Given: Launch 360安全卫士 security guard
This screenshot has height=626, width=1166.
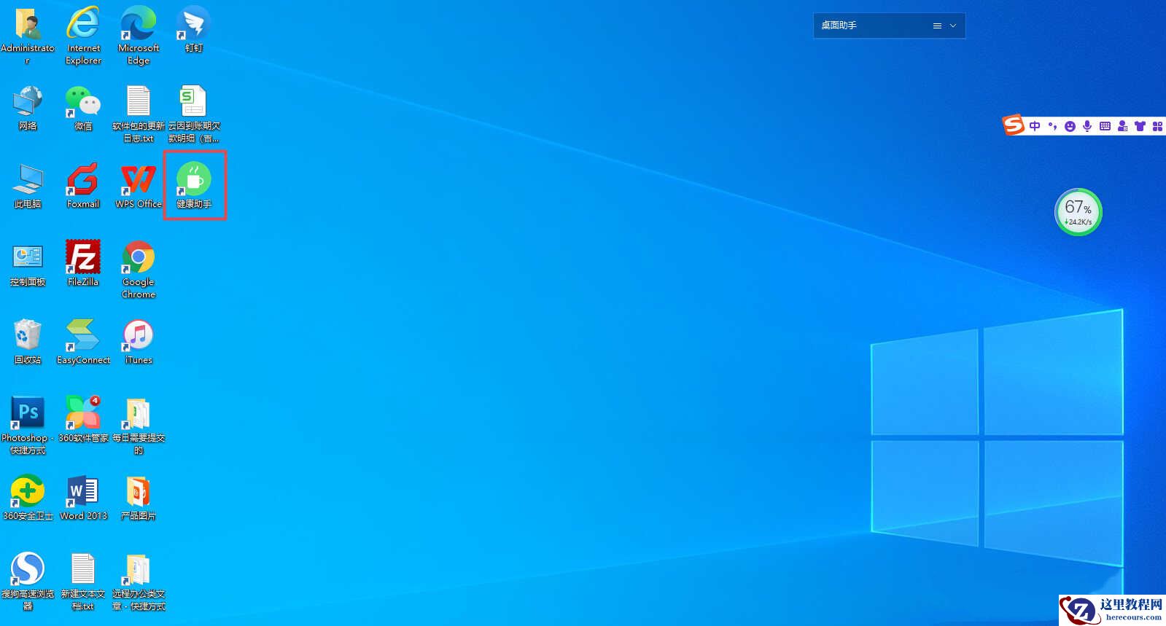Looking at the screenshot, I should (x=28, y=491).
